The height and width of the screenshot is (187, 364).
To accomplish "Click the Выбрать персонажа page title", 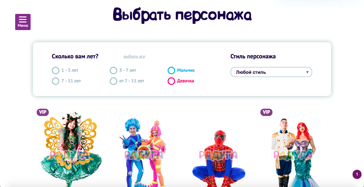I will 182,15.
